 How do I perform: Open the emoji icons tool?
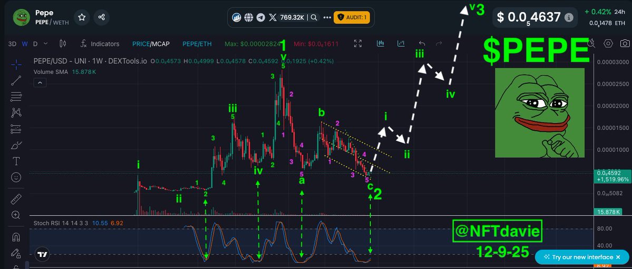coord(16,177)
